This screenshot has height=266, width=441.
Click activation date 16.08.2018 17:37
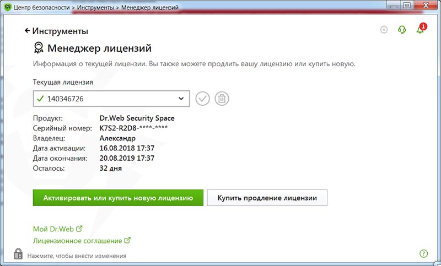(x=127, y=148)
